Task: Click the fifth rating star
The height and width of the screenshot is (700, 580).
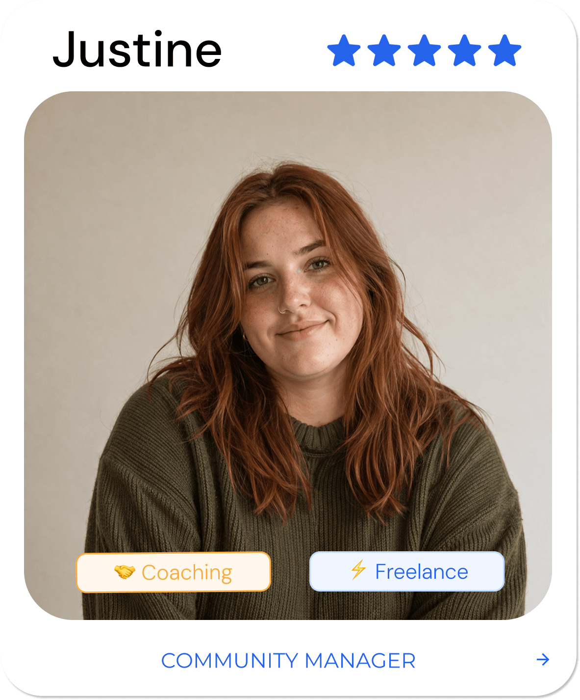Action: tap(504, 51)
